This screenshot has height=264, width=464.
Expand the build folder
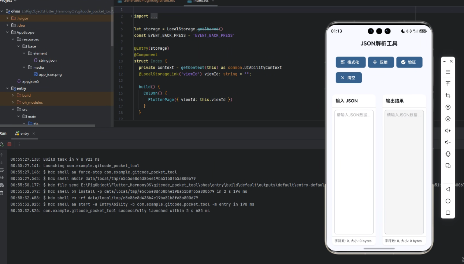point(13,95)
